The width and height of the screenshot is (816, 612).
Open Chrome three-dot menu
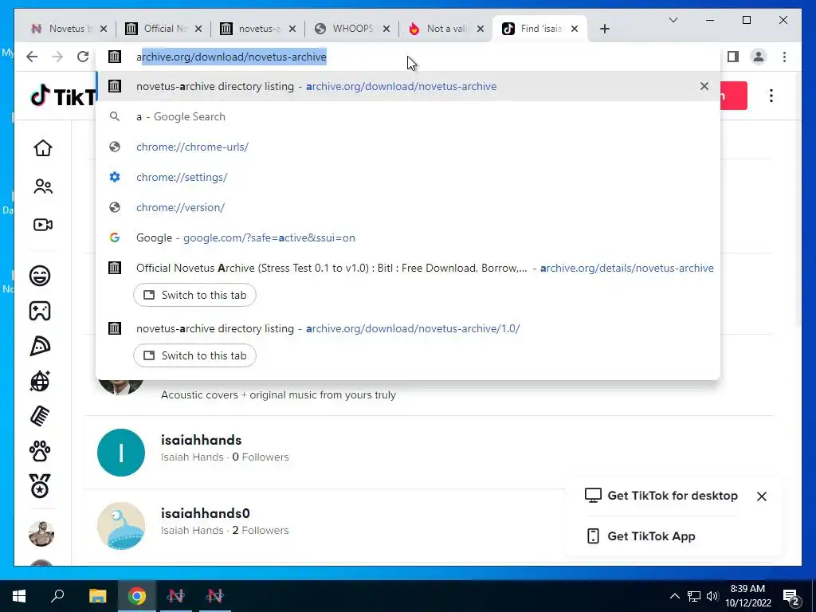point(785,57)
